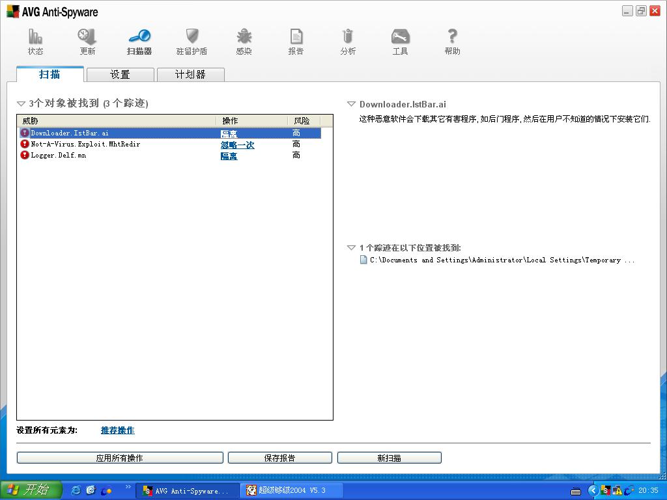This screenshot has width=667, height=500.
Task: Click the yellow warning triangle tray icon
Action: 617,491
